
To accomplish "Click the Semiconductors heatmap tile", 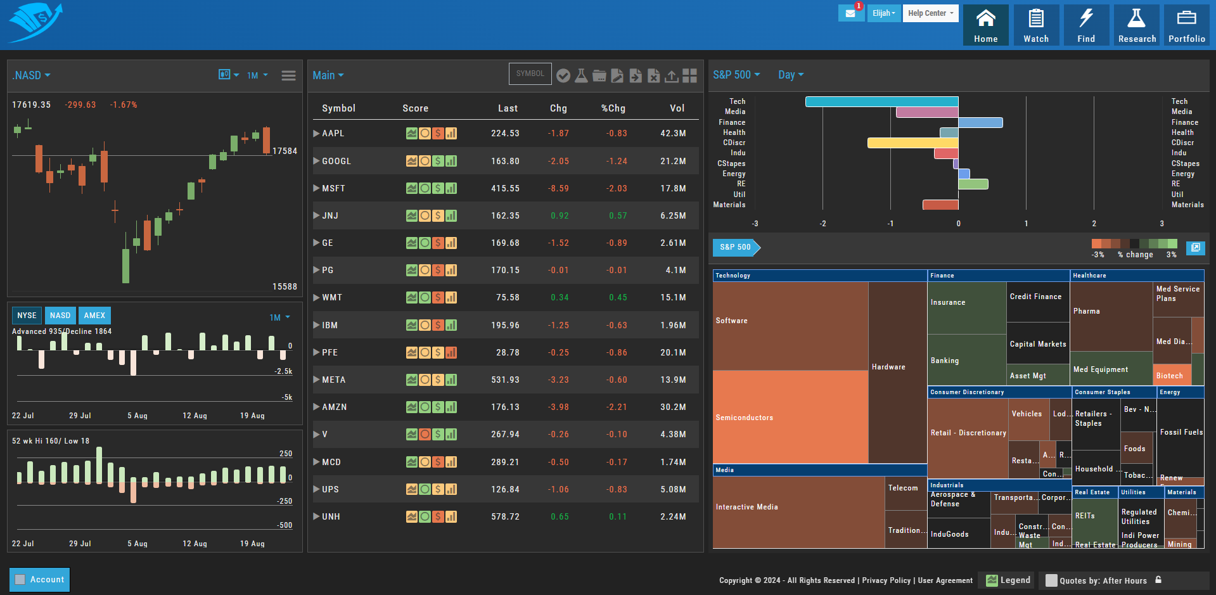I will pos(790,417).
